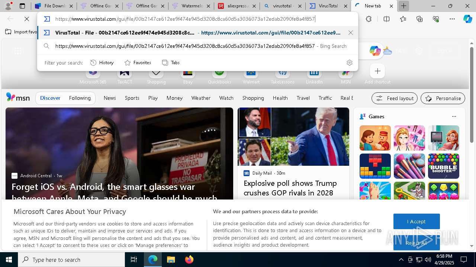Open the Sports category
Viewport: 476px width, 267px height.
pyautogui.click(x=132, y=98)
